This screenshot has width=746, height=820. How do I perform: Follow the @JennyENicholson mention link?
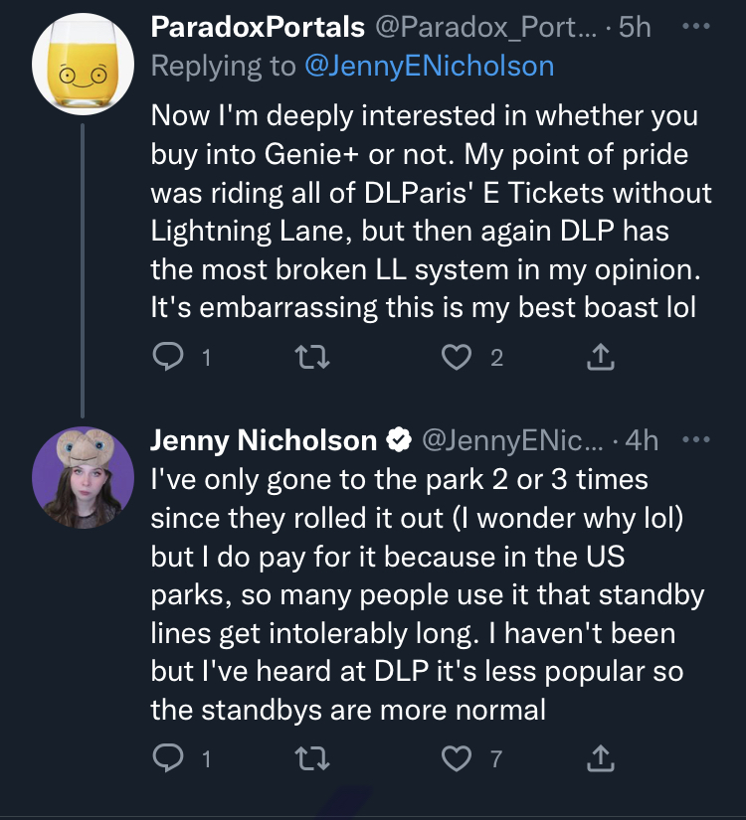(x=429, y=66)
